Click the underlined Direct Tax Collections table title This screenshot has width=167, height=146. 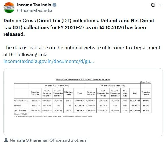pyautogui.click(x=83, y=79)
